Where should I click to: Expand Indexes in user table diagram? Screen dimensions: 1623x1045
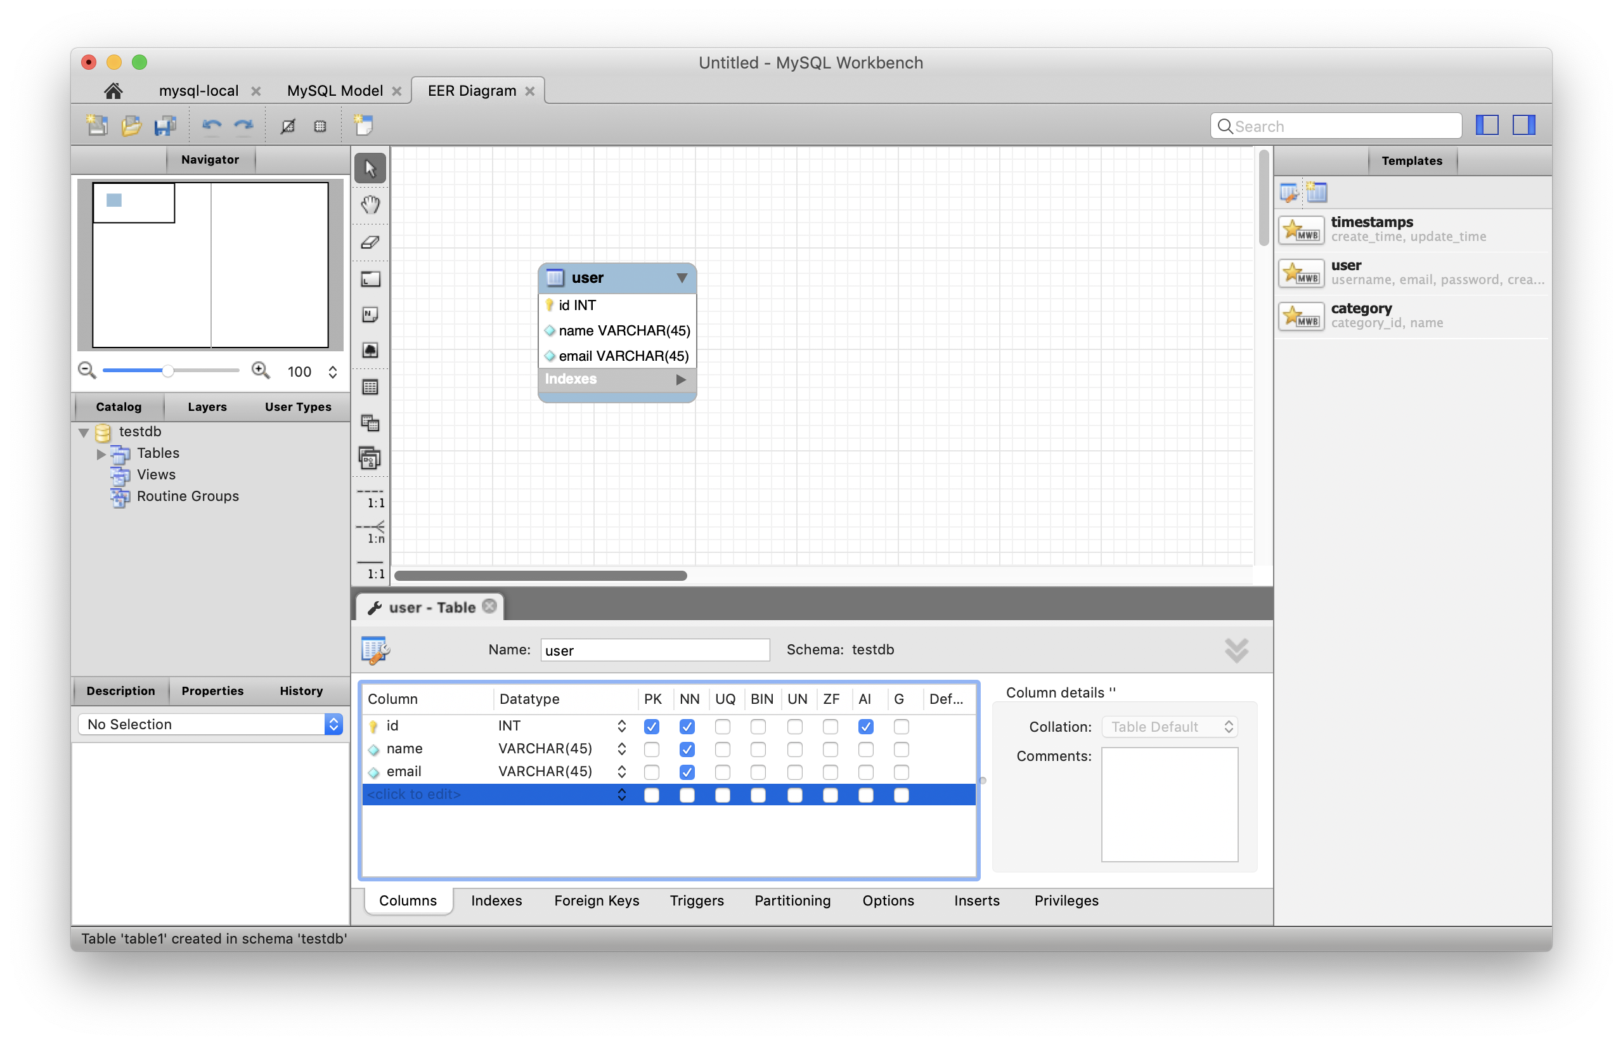(681, 379)
